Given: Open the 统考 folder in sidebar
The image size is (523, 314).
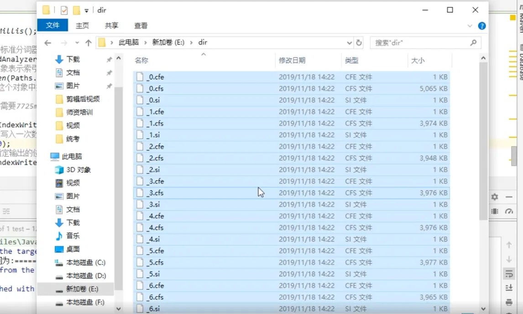Looking at the screenshot, I should click(x=73, y=139).
